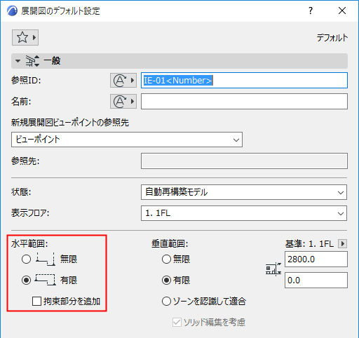The width and height of the screenshot is (359, 338).
Task: Open the 状態 dropdown showing 自動再構築モデル
Action: click(x=244, y=192)
